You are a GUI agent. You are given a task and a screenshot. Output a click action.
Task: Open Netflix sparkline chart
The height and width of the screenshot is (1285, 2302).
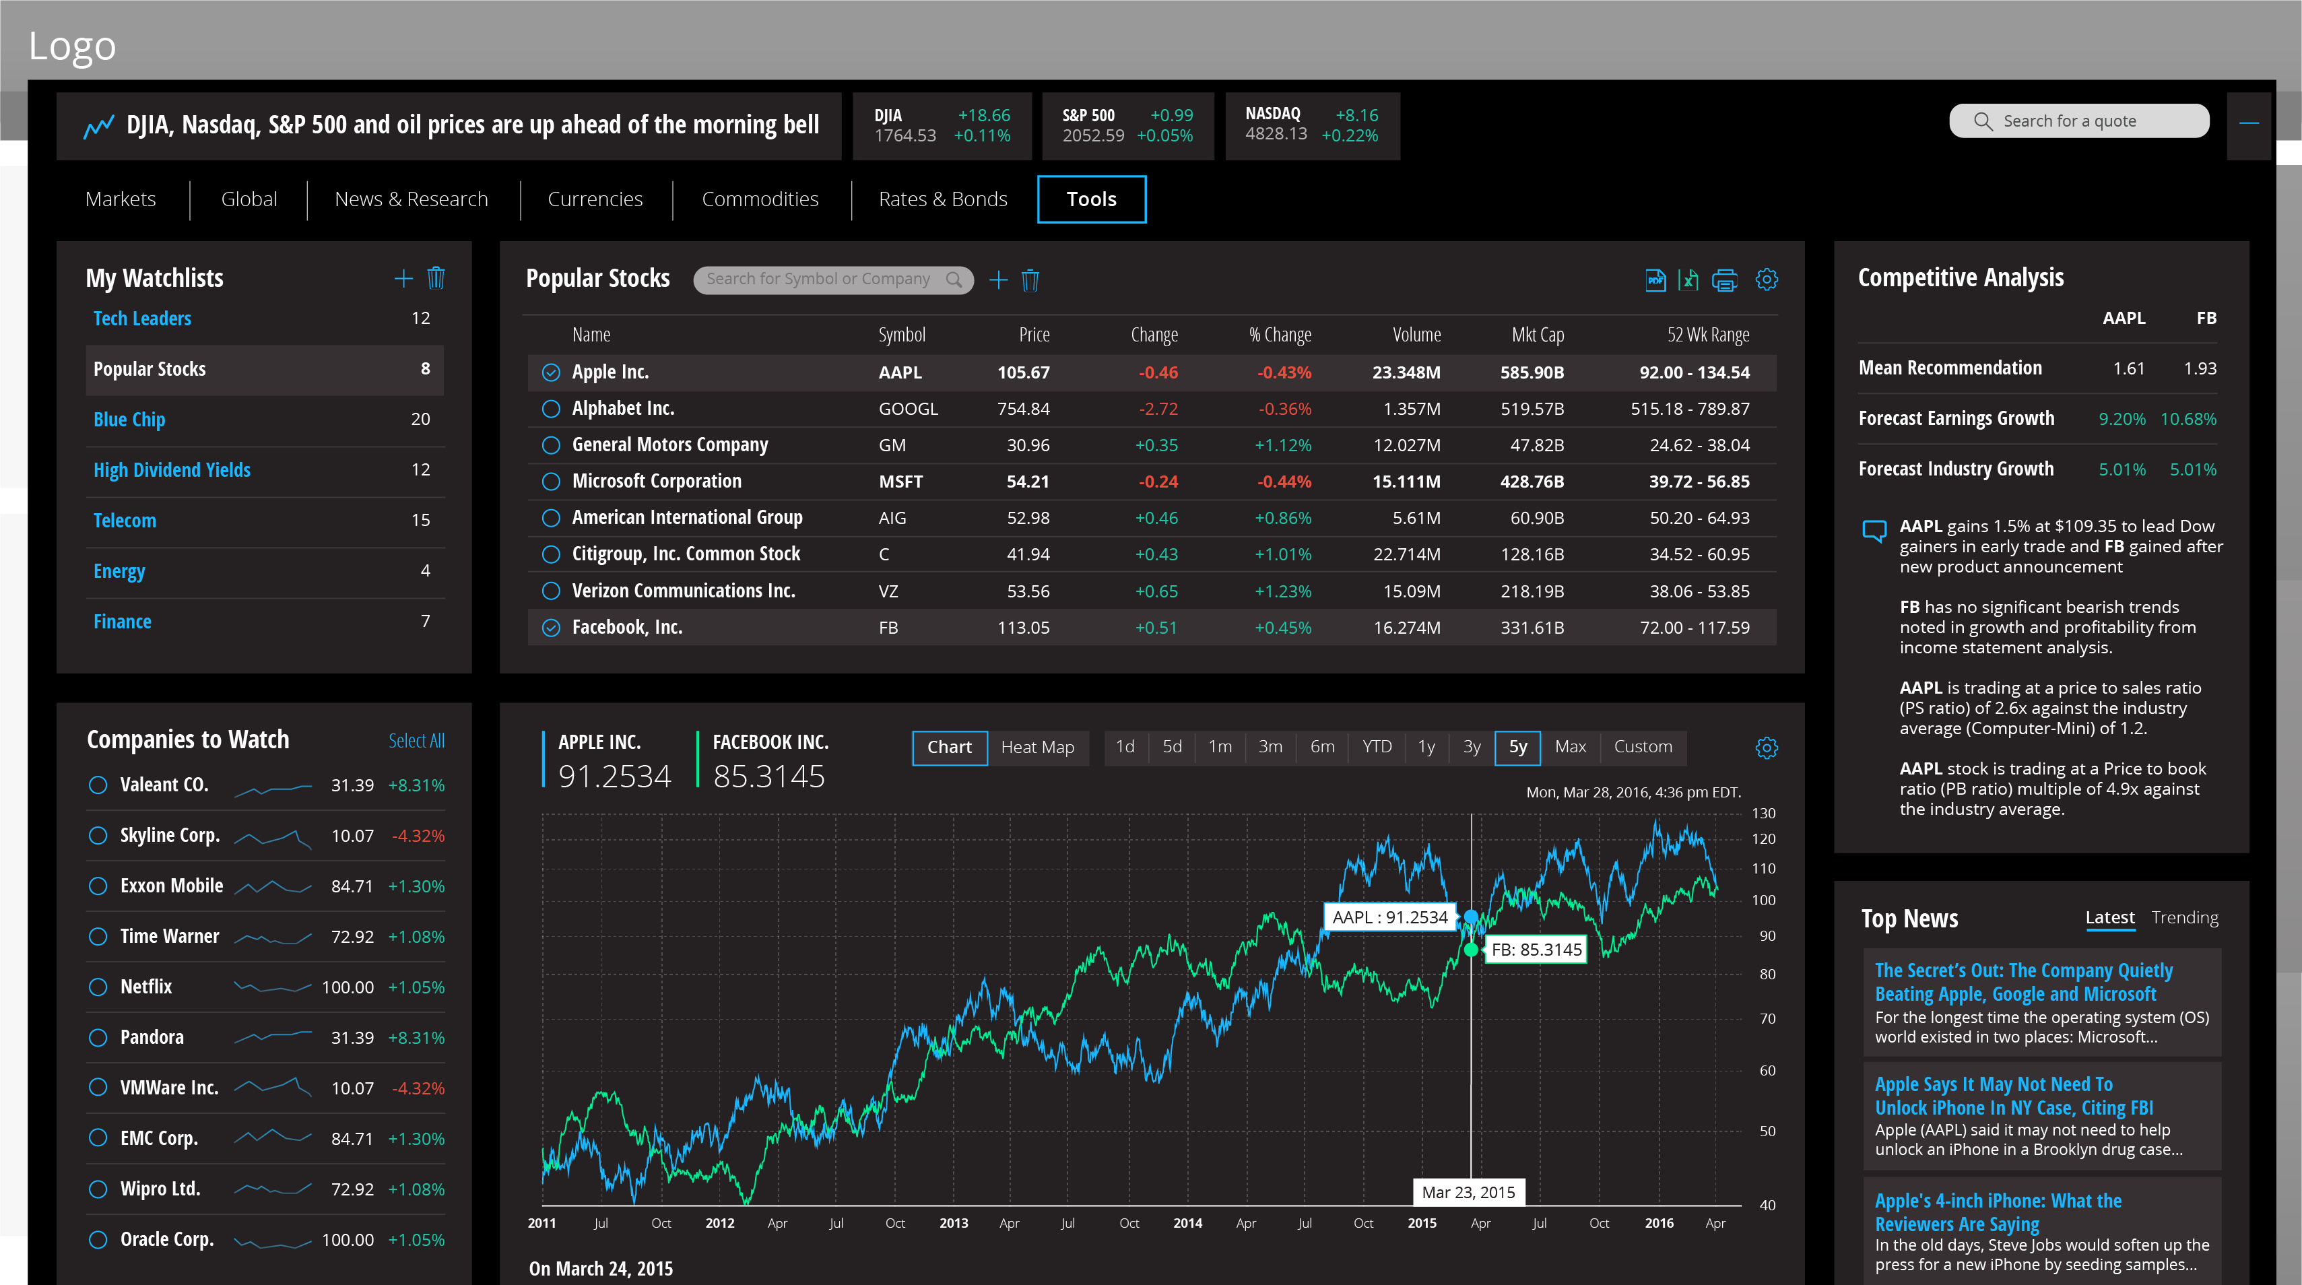coord(273,987)
